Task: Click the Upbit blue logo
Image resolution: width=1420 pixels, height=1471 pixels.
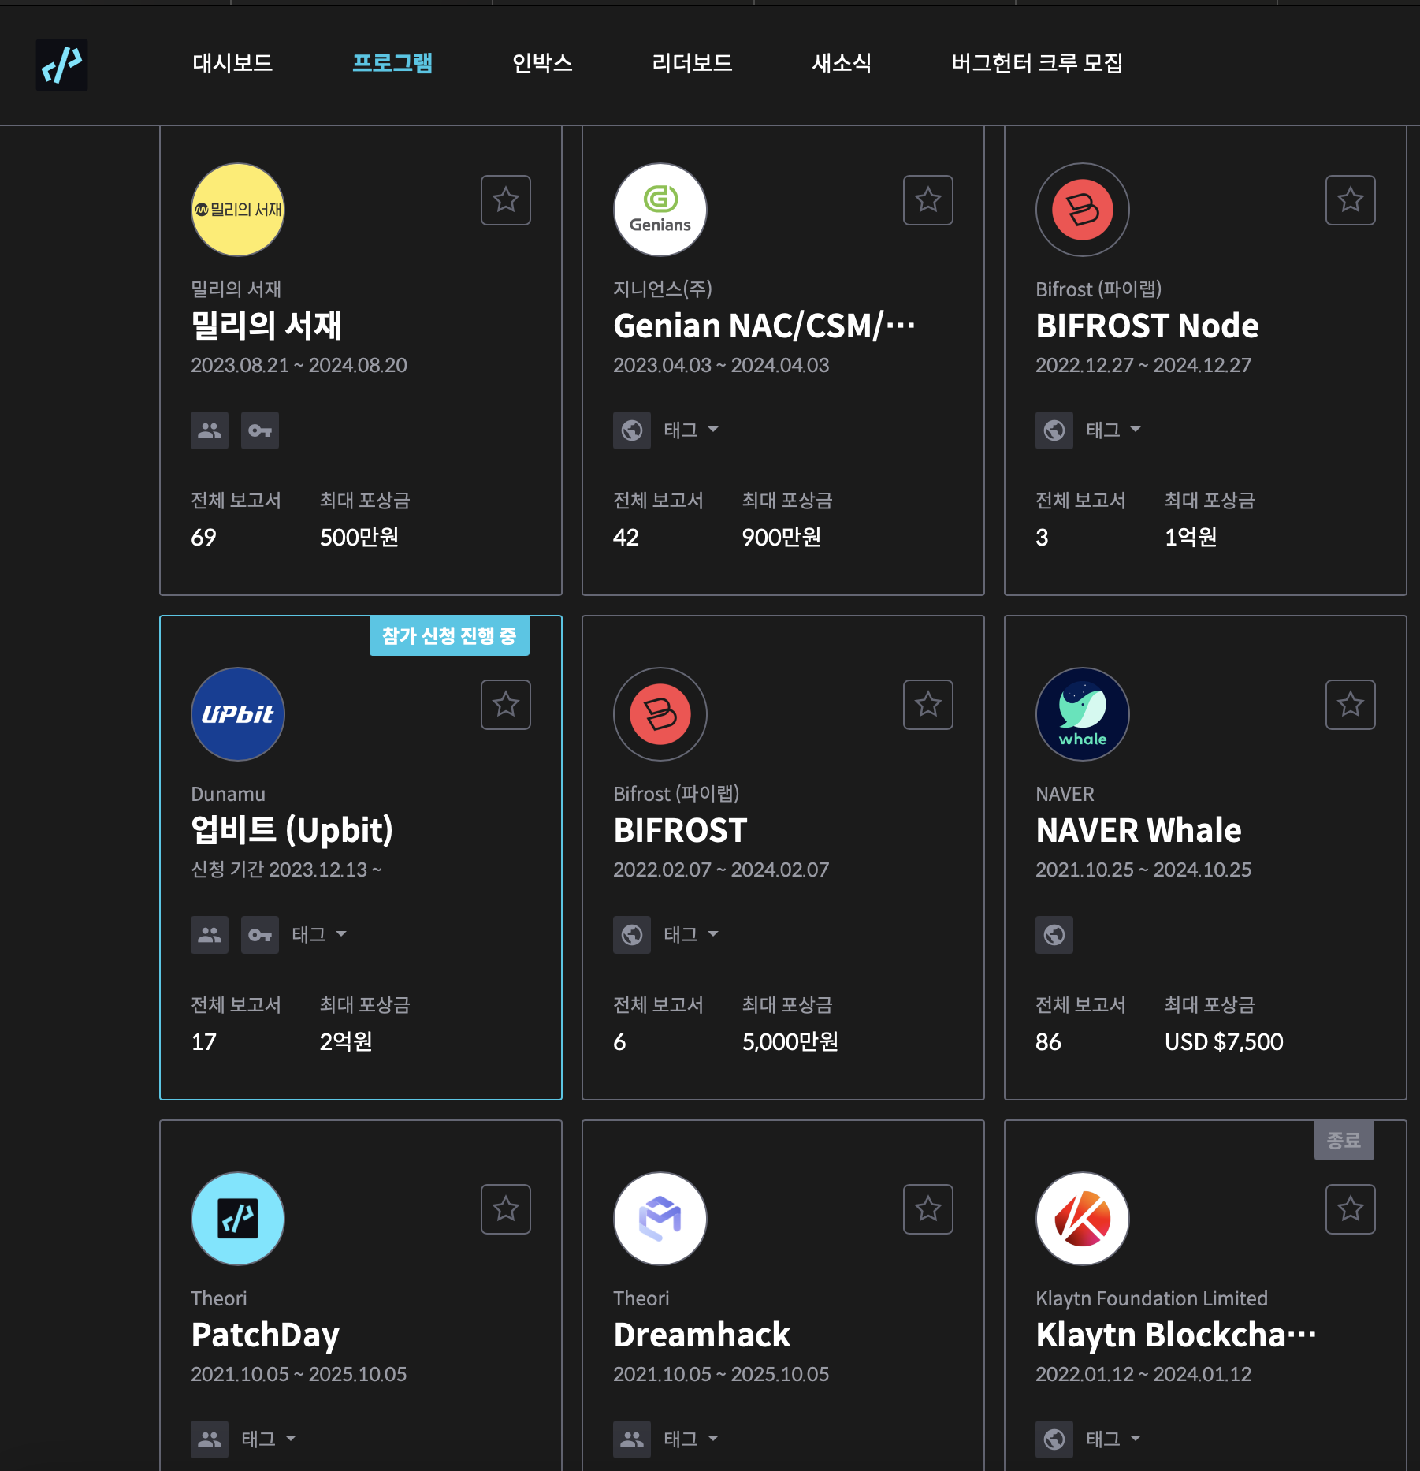Action: [x=238, y=714]
